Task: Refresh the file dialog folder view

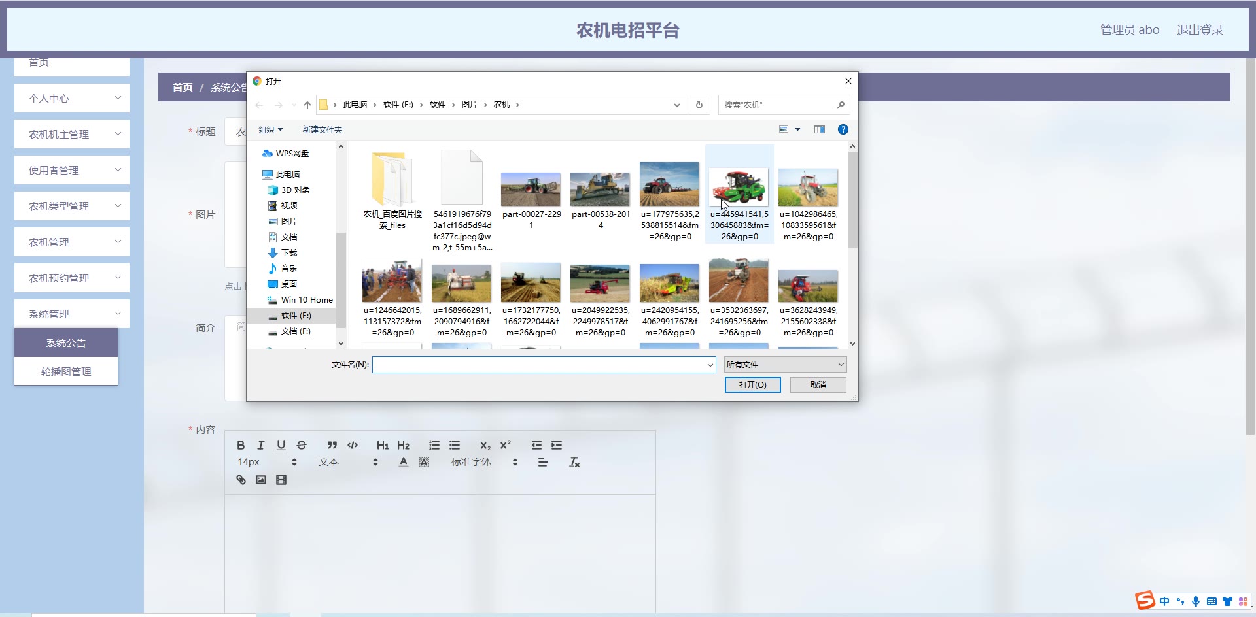Action: coord(699,105)
